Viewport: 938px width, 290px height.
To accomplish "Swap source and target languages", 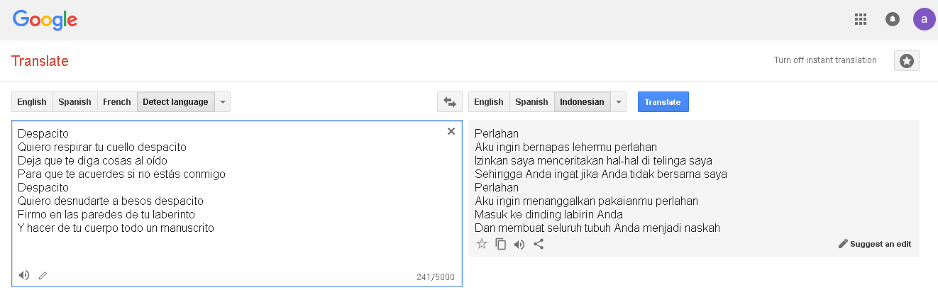I will [x=449, y=102].
